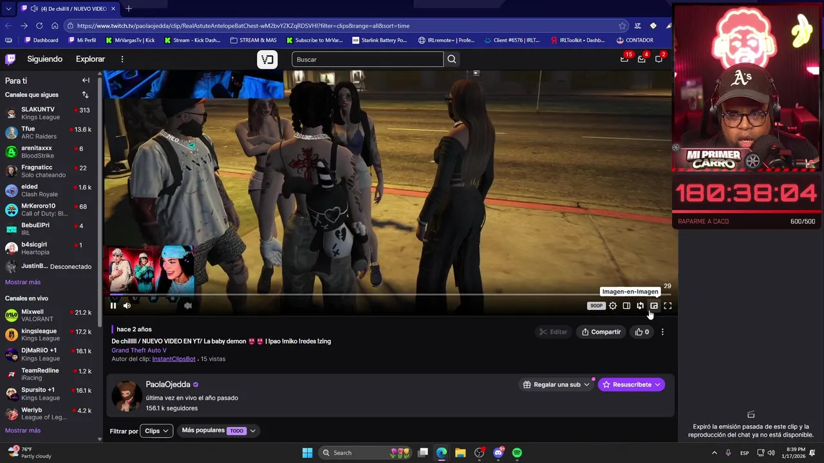The height and width of the screenshot is (463, 824).
Task: Expand the tab list chevron in browser
Action: coord(8,9)
